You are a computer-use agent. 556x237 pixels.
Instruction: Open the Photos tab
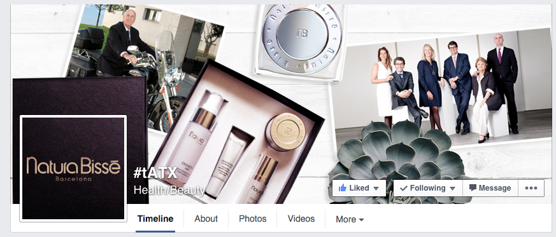point(252,219)
